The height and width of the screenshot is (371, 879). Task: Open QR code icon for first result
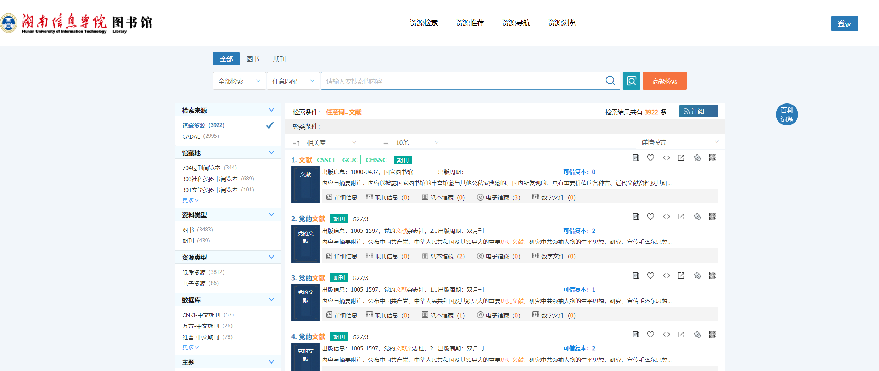tap(712, 158)
